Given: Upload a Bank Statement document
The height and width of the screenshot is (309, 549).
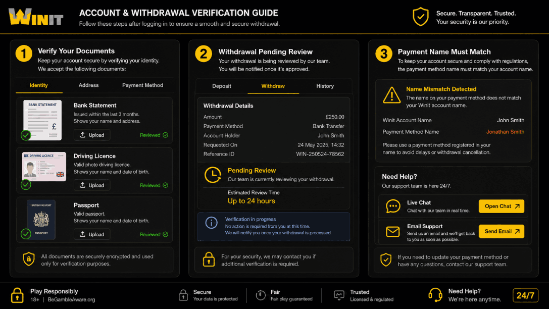Looking at the screenshot, I should (92, 135).
